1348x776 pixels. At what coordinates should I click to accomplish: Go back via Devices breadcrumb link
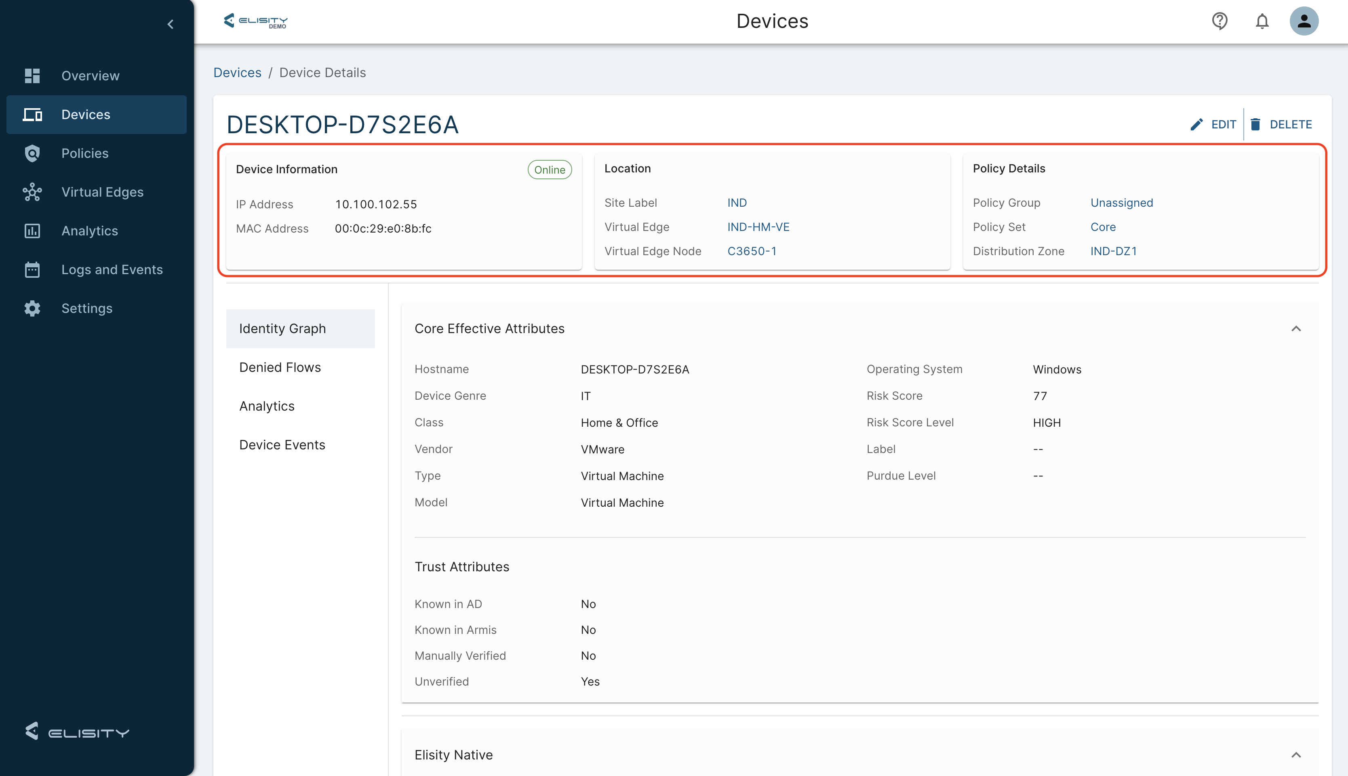coord(237,73)
